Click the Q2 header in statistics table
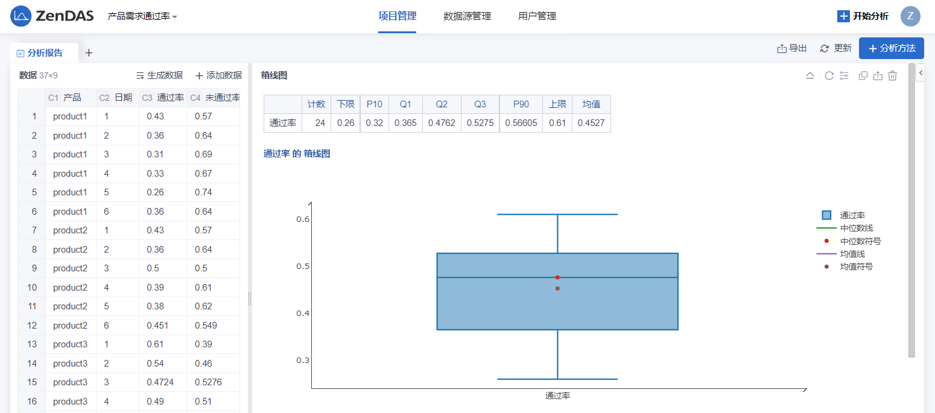The height and width of the screenshot is (413, 935). [x=442, y=104]
